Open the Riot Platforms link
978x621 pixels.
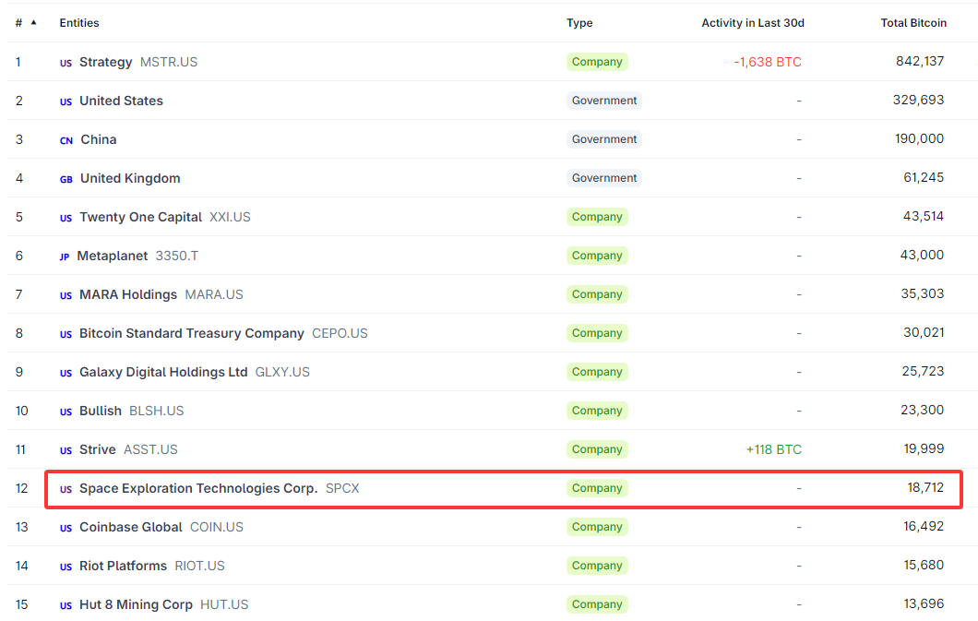(x=123, y=566)
